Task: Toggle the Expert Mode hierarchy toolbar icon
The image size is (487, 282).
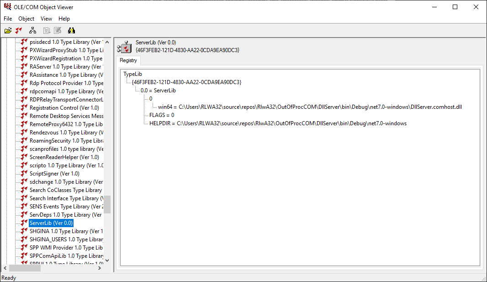Action: coord(32,31)
